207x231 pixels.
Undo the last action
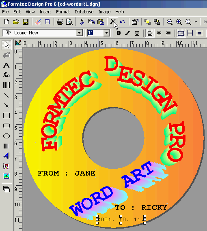pyautogui.click(x=123, y=22)
